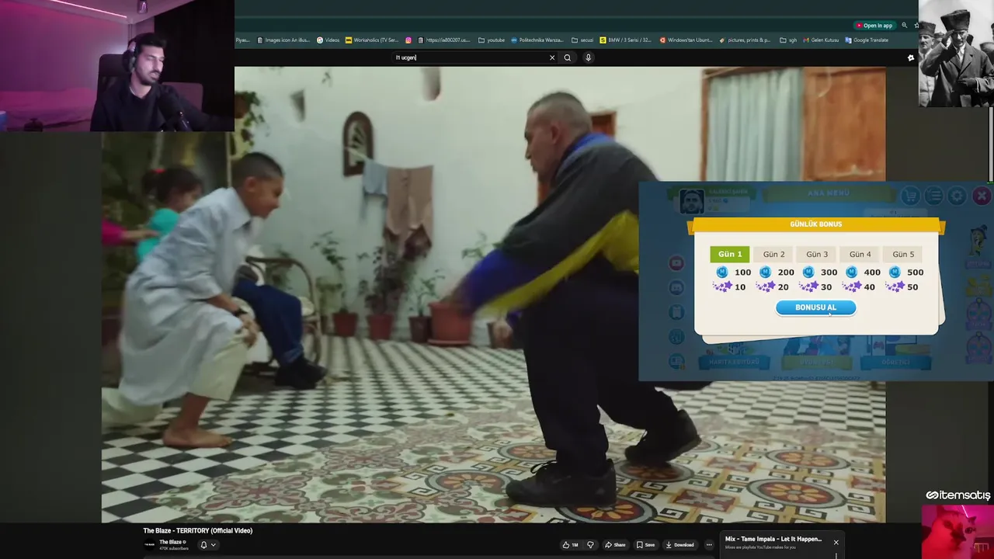Like the video with thumbs up
This screenshot has height=559, width=994.
(571, 545)
